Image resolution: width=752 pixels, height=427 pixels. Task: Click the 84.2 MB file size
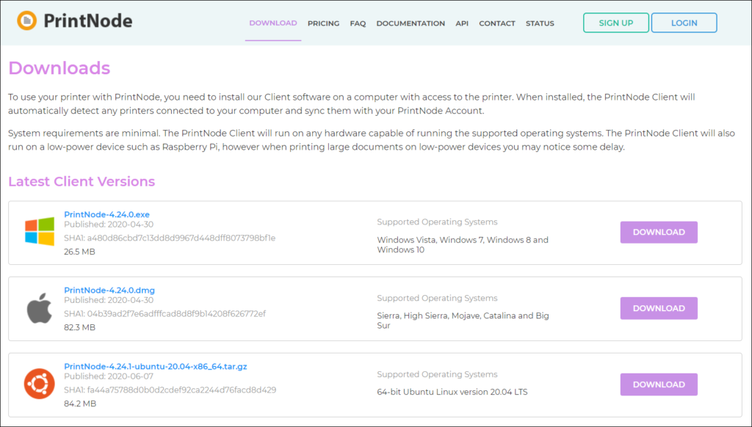point(80,404)
